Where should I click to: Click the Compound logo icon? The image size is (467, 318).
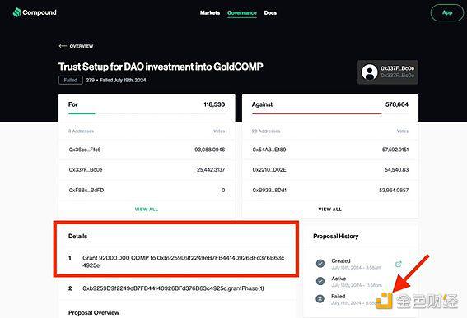(x=17, y=12)
